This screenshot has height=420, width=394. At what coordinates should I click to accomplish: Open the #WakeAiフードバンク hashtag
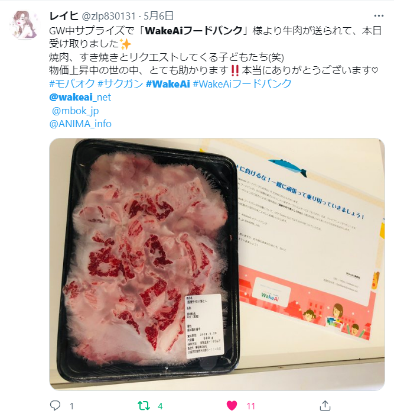pyautogui.click(x=242, y=83)
